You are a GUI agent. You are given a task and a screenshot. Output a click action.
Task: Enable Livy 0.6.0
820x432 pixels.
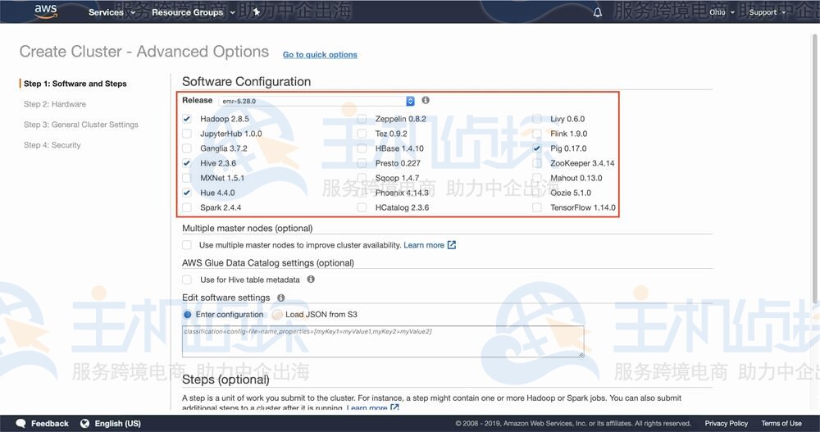coord(537,119)
